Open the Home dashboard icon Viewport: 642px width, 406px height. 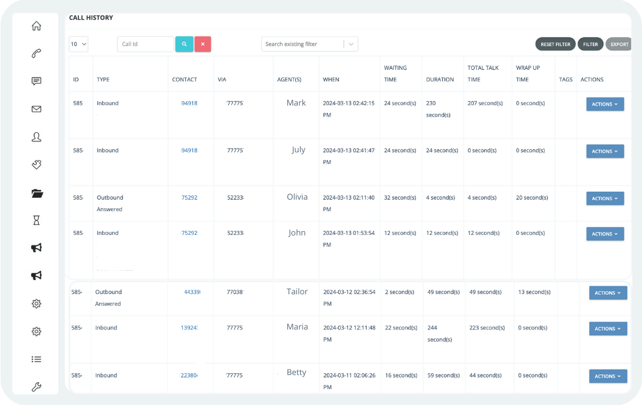(36, 25)
